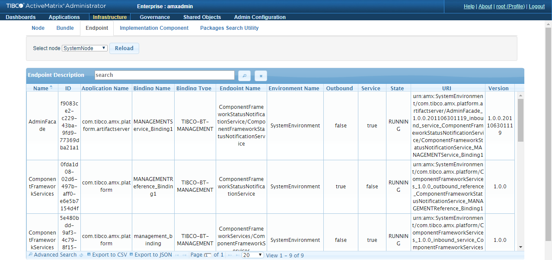Sort by URI column header
The image size is (552, 260).
pyautogui.click(x=447, y=88)
